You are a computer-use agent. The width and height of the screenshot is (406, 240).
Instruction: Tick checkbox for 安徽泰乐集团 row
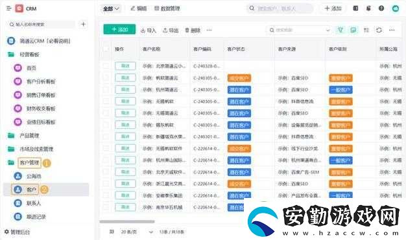click(106, 195)
